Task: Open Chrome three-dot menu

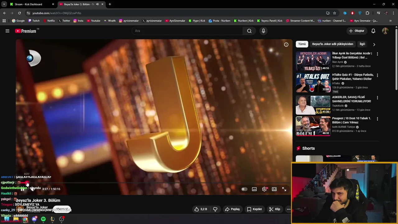Action: pos(394,13)
